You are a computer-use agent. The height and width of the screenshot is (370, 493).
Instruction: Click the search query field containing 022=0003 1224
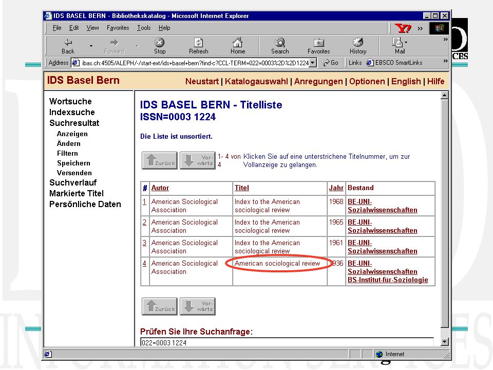287,342
